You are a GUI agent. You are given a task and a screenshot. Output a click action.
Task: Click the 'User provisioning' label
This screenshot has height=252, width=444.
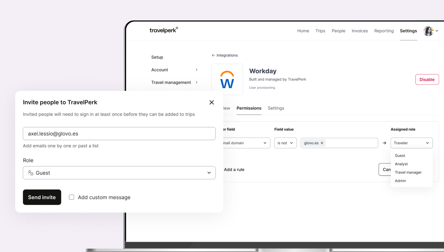coord(262,87)
